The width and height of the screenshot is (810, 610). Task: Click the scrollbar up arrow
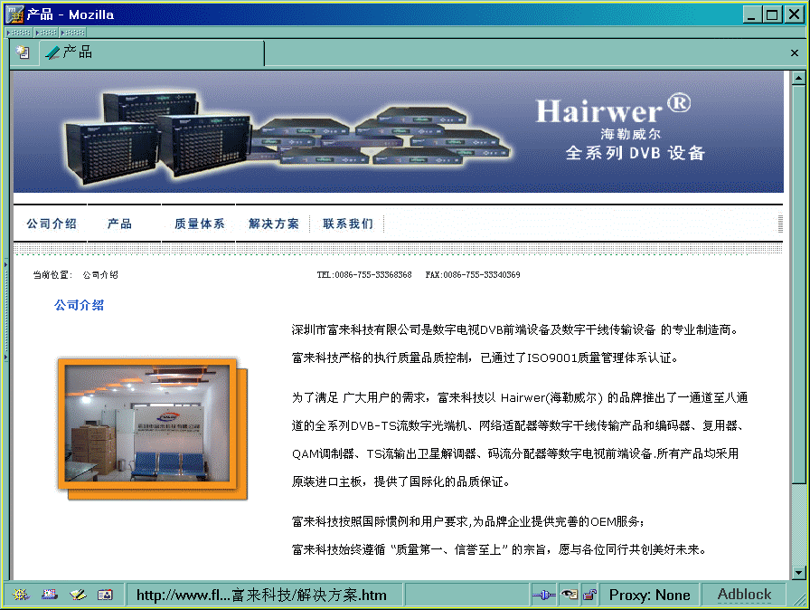click(x=798, y=79)
